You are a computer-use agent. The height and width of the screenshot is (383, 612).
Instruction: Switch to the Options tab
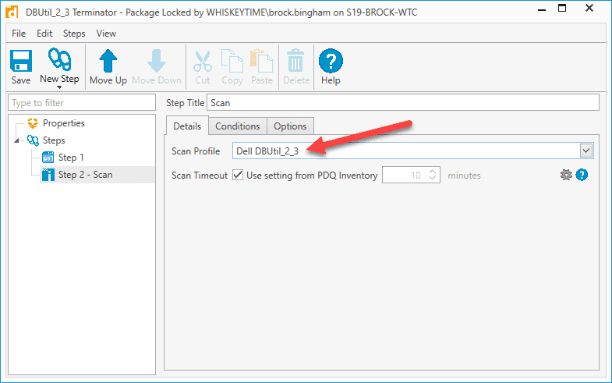point(290,126)
